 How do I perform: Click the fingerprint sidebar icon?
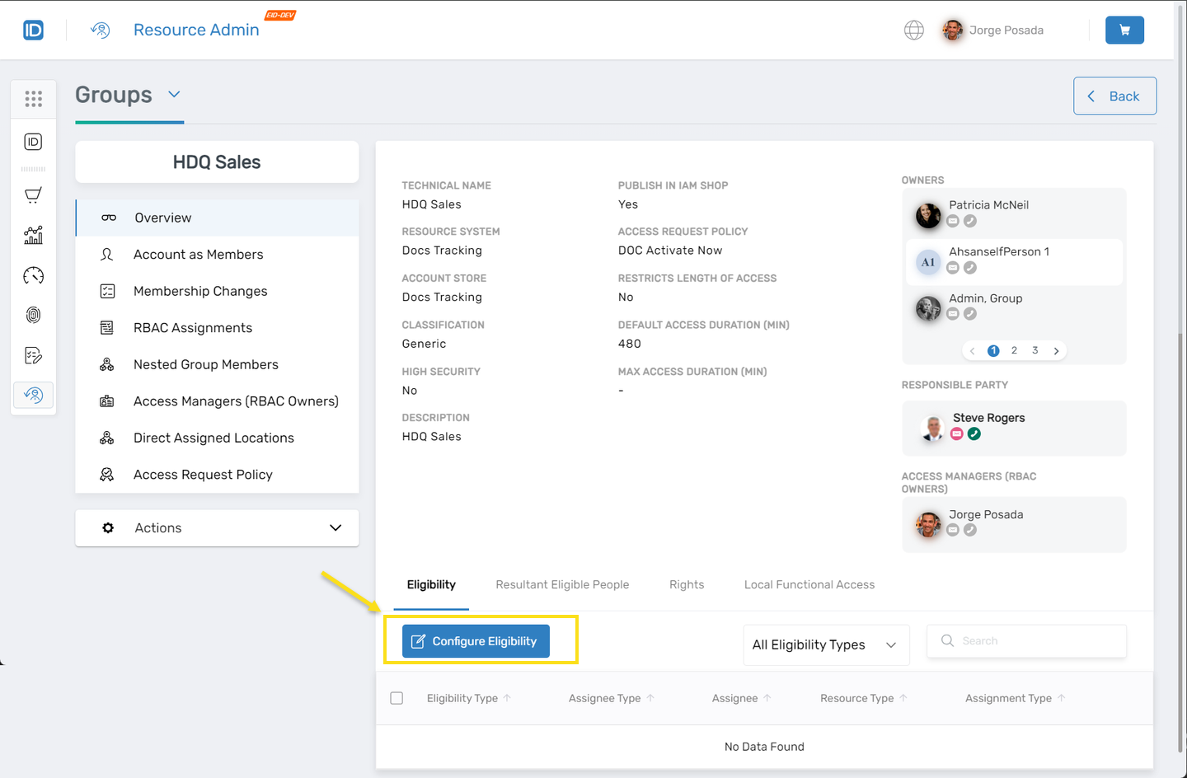tap(34, 315)
